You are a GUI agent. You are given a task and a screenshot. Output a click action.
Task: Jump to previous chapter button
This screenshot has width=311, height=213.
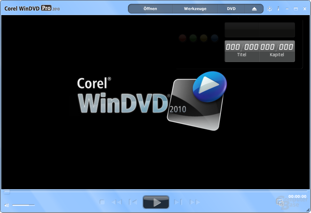[x=133, y=202]
